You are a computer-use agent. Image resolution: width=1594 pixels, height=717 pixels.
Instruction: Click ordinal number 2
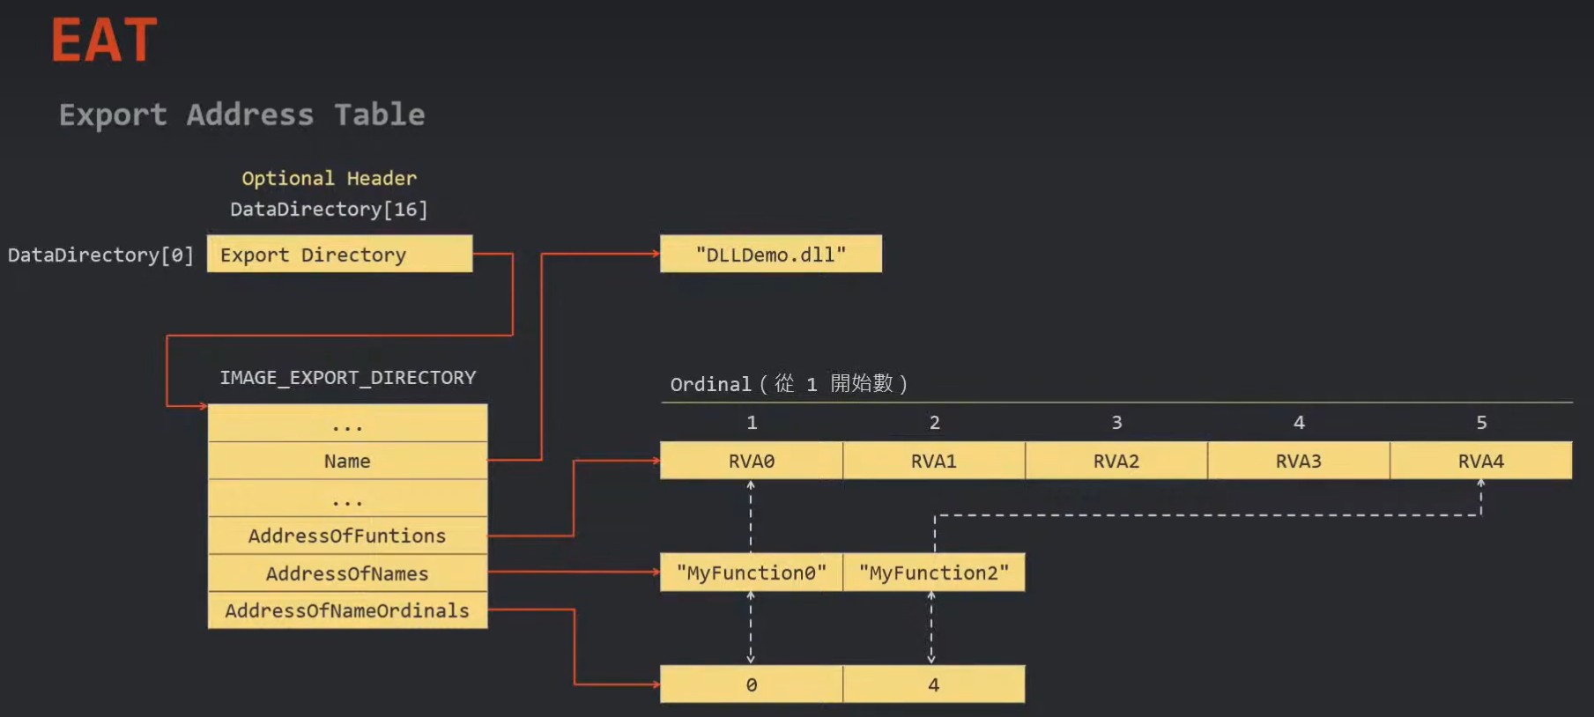click(x=934, y=423)
